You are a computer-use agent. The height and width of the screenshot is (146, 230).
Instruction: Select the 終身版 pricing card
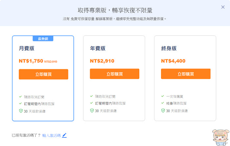click(185, 78)
